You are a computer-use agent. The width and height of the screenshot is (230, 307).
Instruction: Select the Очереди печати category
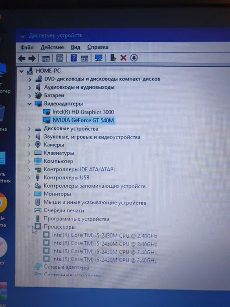pyautogui.click(x=64, y=211)
